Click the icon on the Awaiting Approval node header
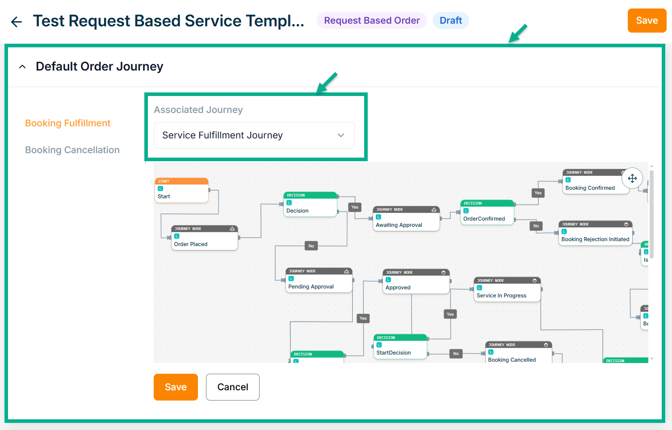The height and width of the screenshot is (430, 672). pyautogui.click(x=433, y=209)
